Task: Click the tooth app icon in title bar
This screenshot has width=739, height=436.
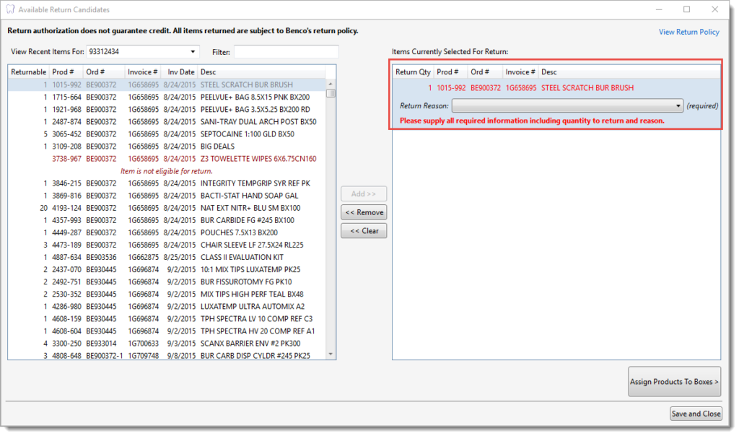Action: pyautogui.click(x=9, y=9)
